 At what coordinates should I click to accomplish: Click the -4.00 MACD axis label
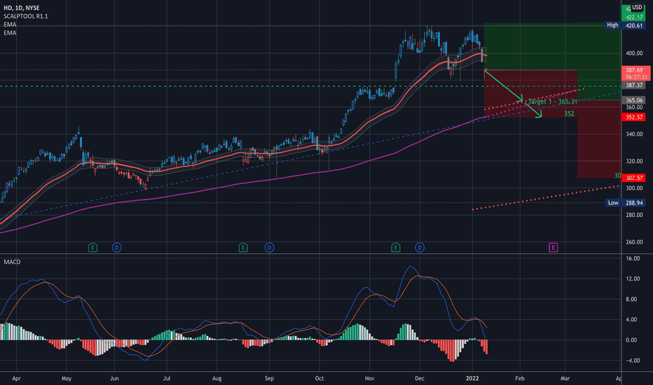(x=633, y=360)
